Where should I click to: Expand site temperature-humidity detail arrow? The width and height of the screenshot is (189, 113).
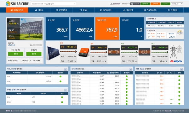coord(181,69)
